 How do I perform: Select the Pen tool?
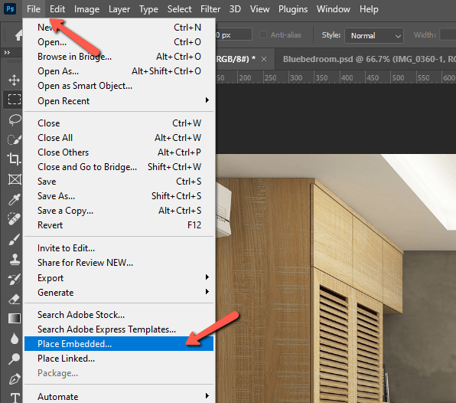[x=14, y=378]
